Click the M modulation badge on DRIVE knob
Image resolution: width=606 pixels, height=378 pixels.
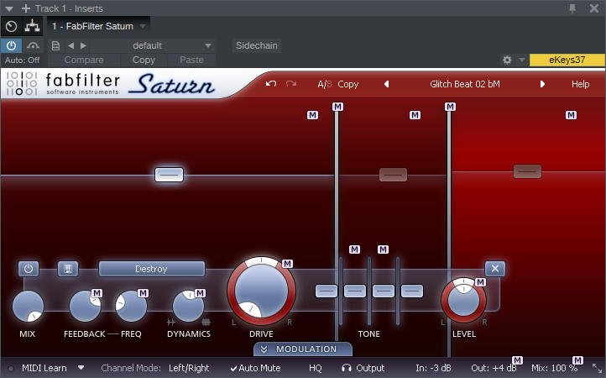[287, 264]
